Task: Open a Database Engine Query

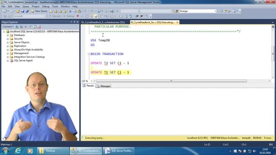Action: pos(51,11)
